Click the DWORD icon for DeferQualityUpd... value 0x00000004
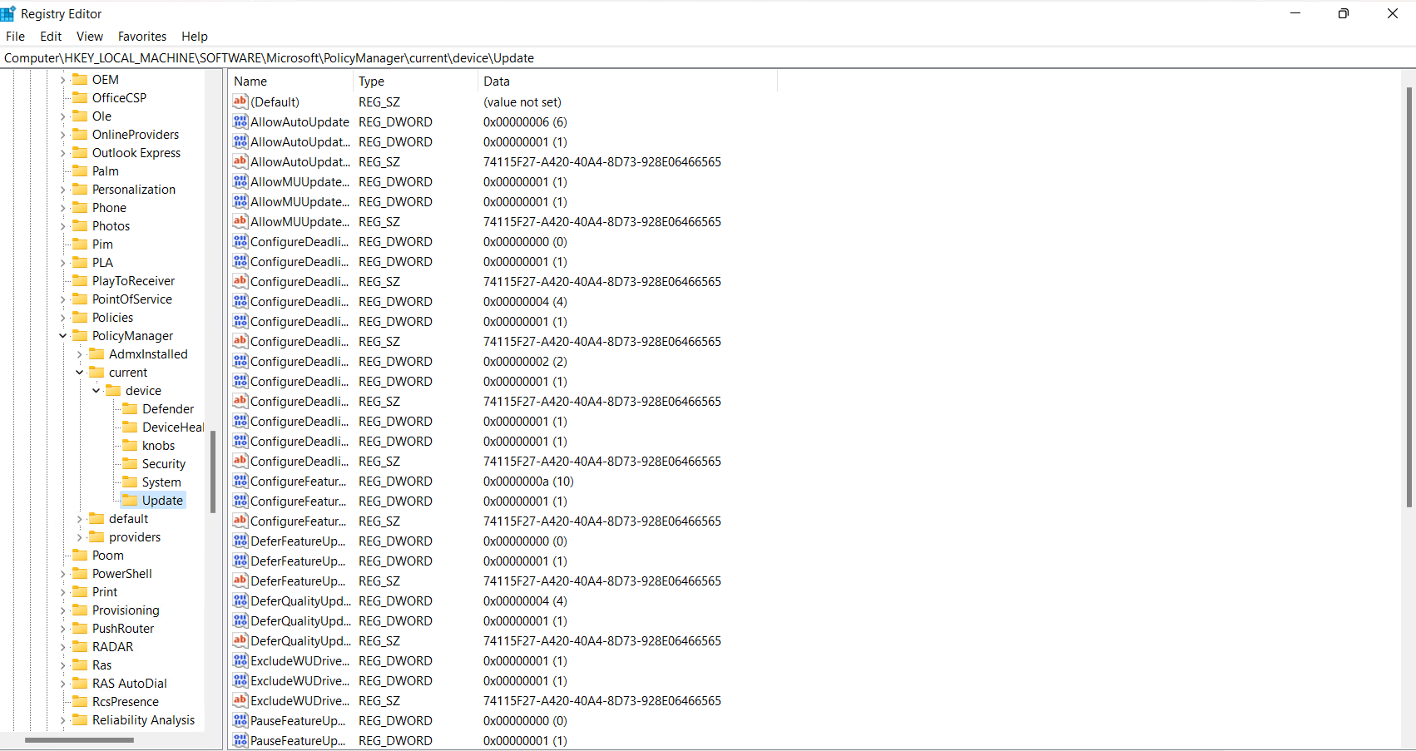The height and width of the screenshot is (751, 1416). [240, 600]
